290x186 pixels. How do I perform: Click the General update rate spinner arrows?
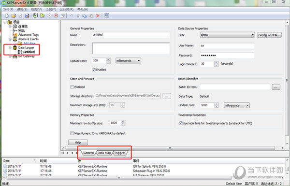point(108,61)
